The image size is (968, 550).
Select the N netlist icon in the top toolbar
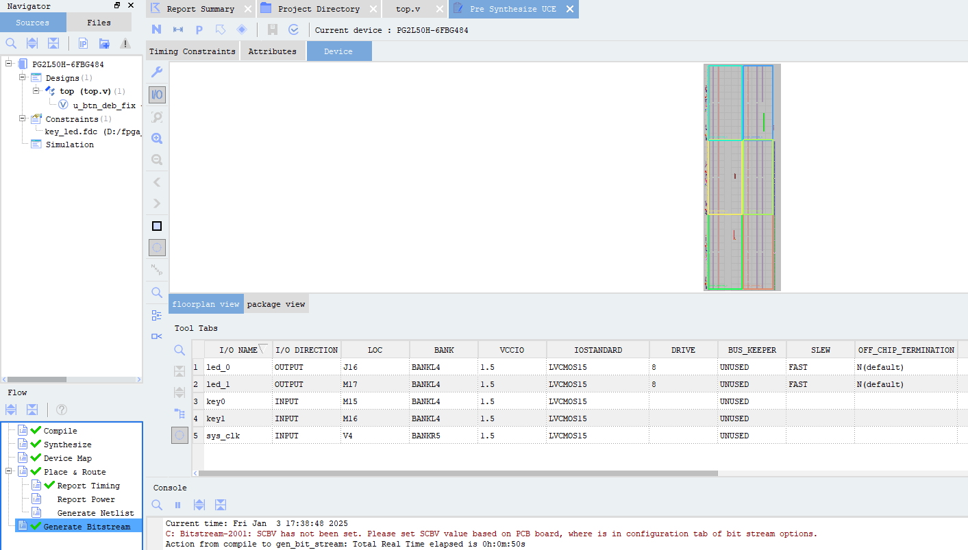pyautogui.click(x=156, y=29)
